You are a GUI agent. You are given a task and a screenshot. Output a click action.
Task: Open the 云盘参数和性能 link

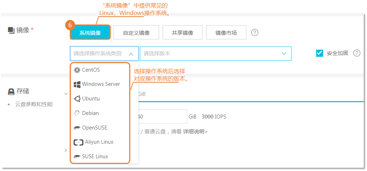[x=34, y=104]
